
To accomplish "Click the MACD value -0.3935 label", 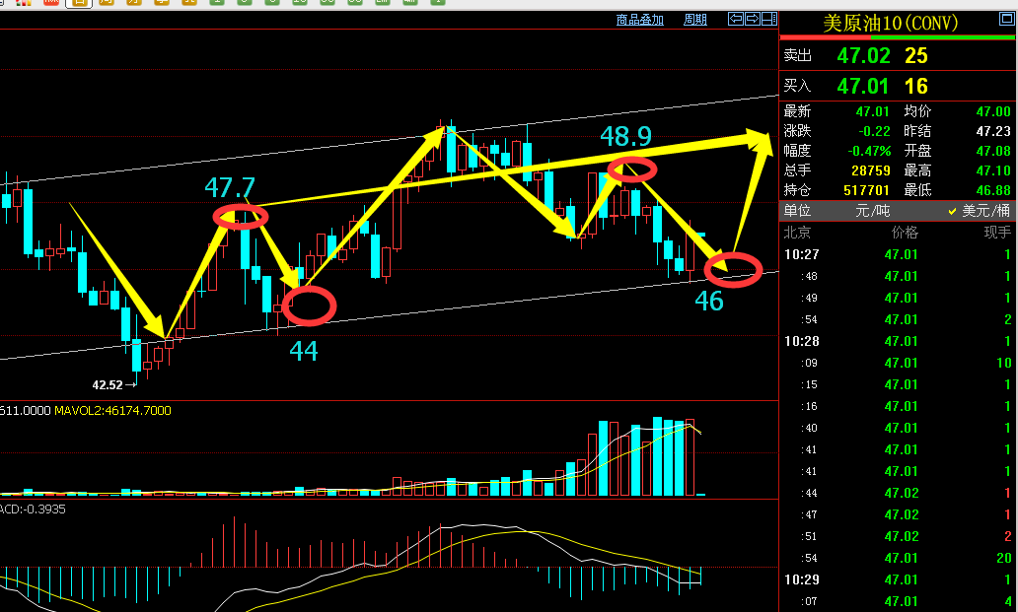I will tap(34, 509).
